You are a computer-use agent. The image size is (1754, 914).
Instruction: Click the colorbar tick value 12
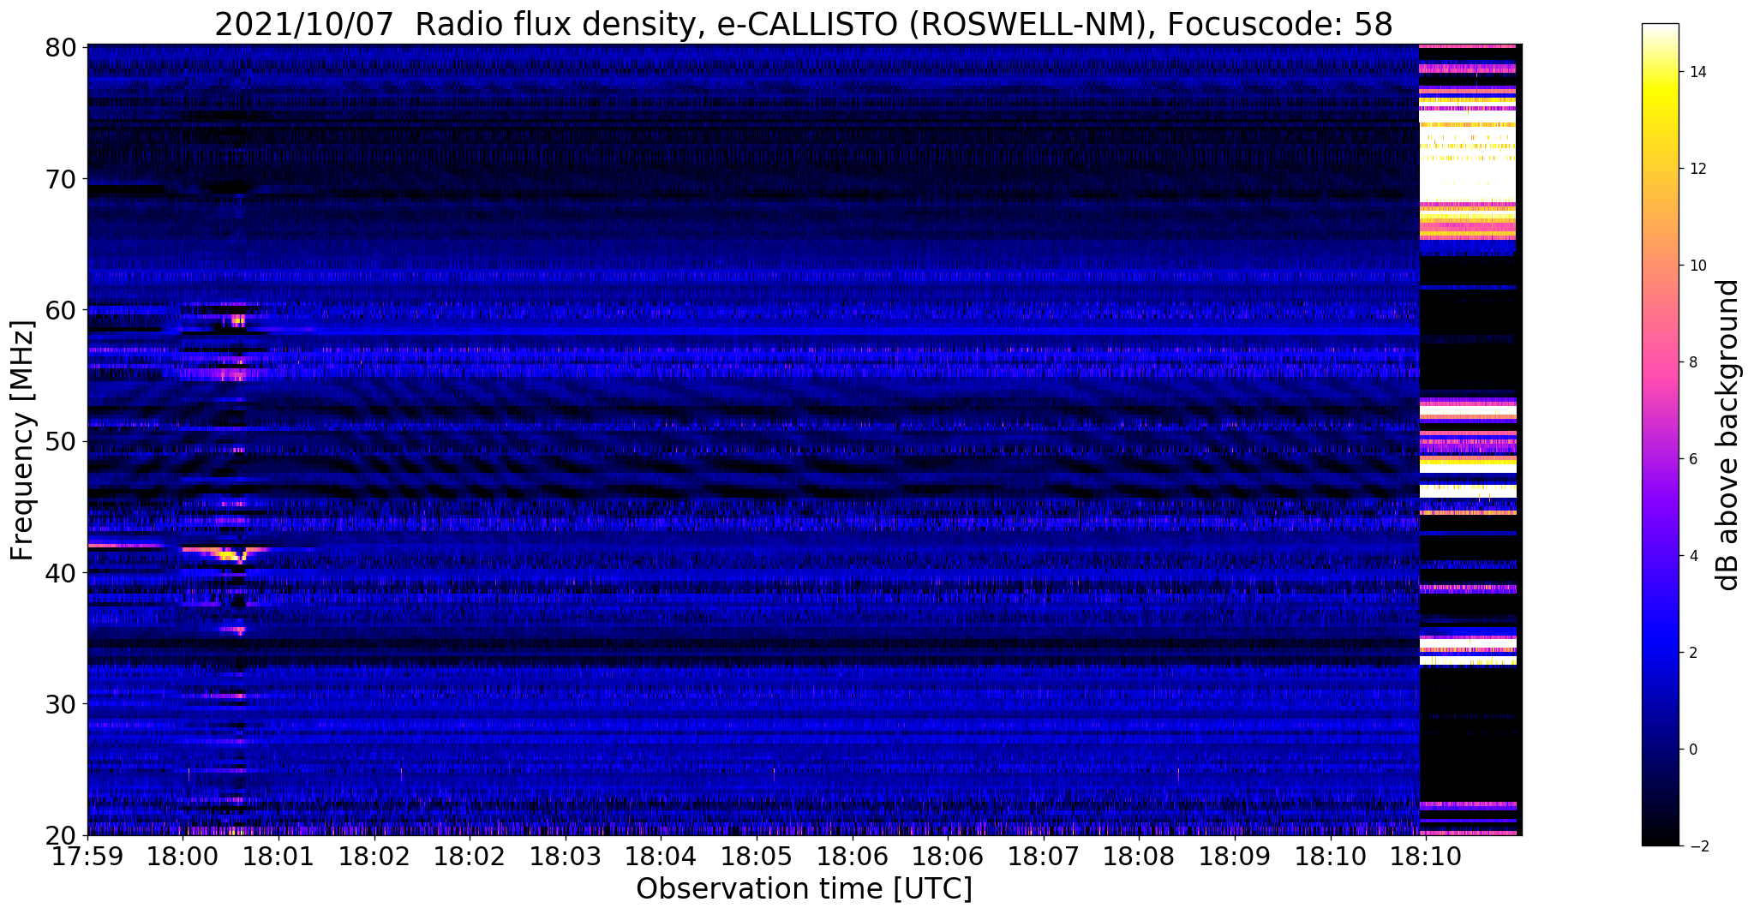click(x=1697, y=169)
